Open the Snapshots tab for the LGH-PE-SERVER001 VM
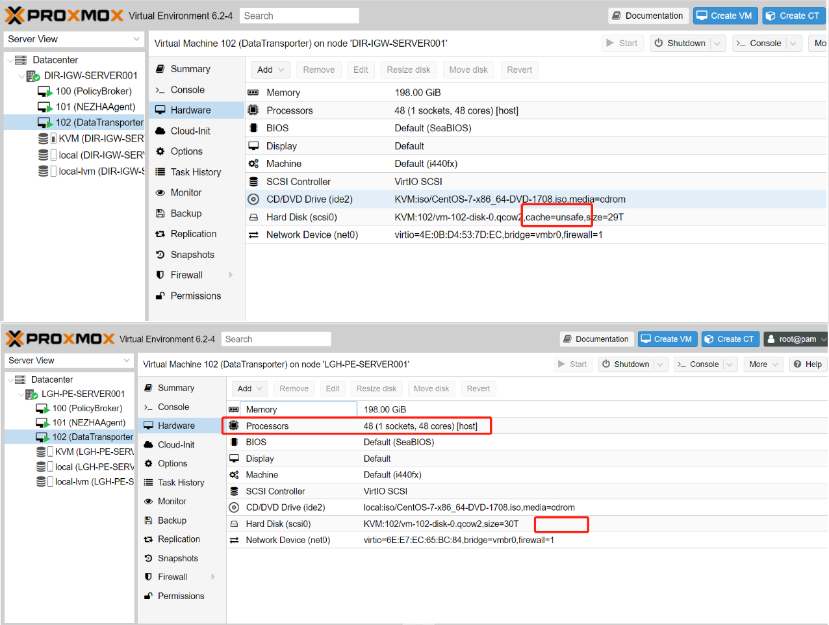Image resolution: width=829 pixels, height=625 pixels. [177, 558]
